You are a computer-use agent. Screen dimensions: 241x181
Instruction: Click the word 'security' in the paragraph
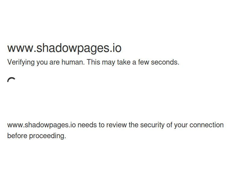152,125
